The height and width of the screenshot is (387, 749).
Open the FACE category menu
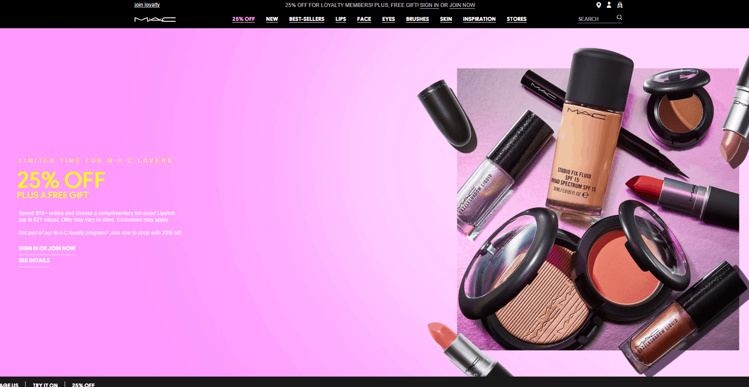(x=364, y=19)
